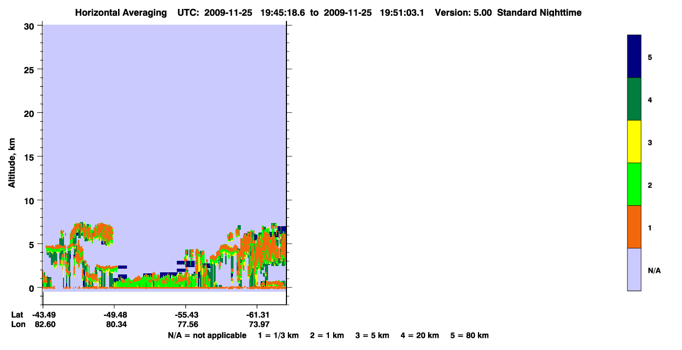The width and height of the screenshot is (682, 350).
Task: Click the longitude value 80.34
Action: [116, 325]
